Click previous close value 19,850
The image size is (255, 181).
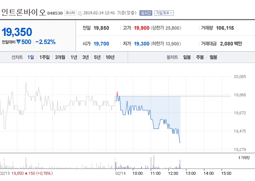click(101, 28)
